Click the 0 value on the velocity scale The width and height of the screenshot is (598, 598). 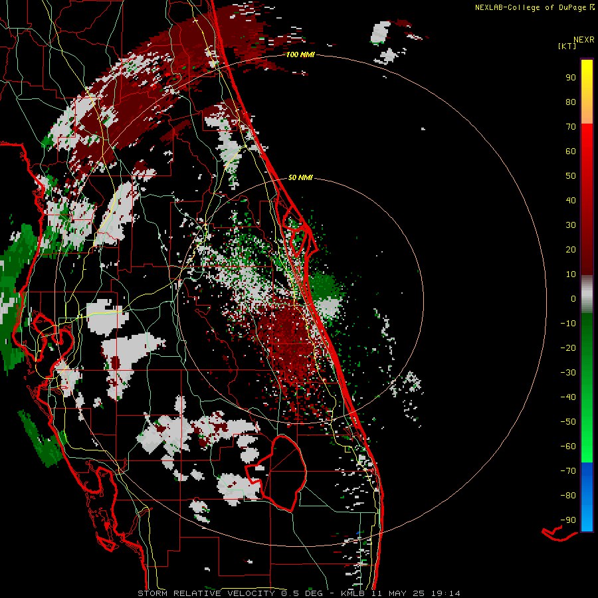573,298
